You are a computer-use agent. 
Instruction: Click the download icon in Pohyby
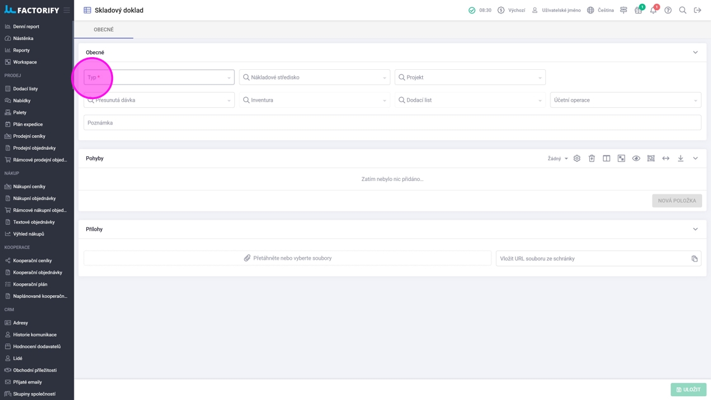681,159
